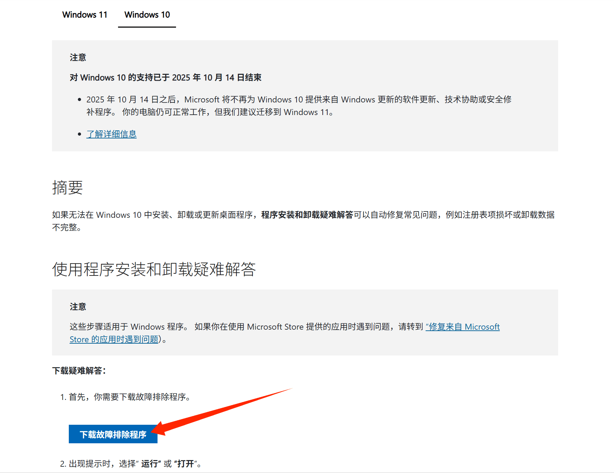Select the Windows 10 tab
The height and width of the screenshot is (473, 614).
[x=147, y=15]
